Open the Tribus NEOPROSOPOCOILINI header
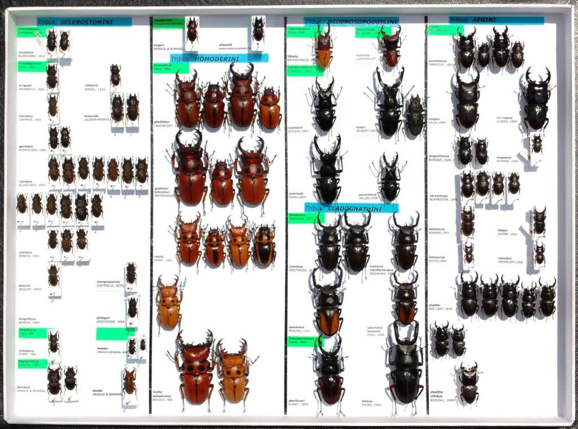The image size is (578, 429). click(351, 21)
